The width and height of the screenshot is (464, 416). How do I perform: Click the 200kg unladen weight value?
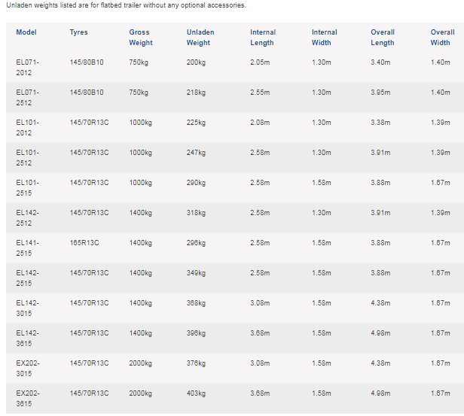click(x=195, y=62)
